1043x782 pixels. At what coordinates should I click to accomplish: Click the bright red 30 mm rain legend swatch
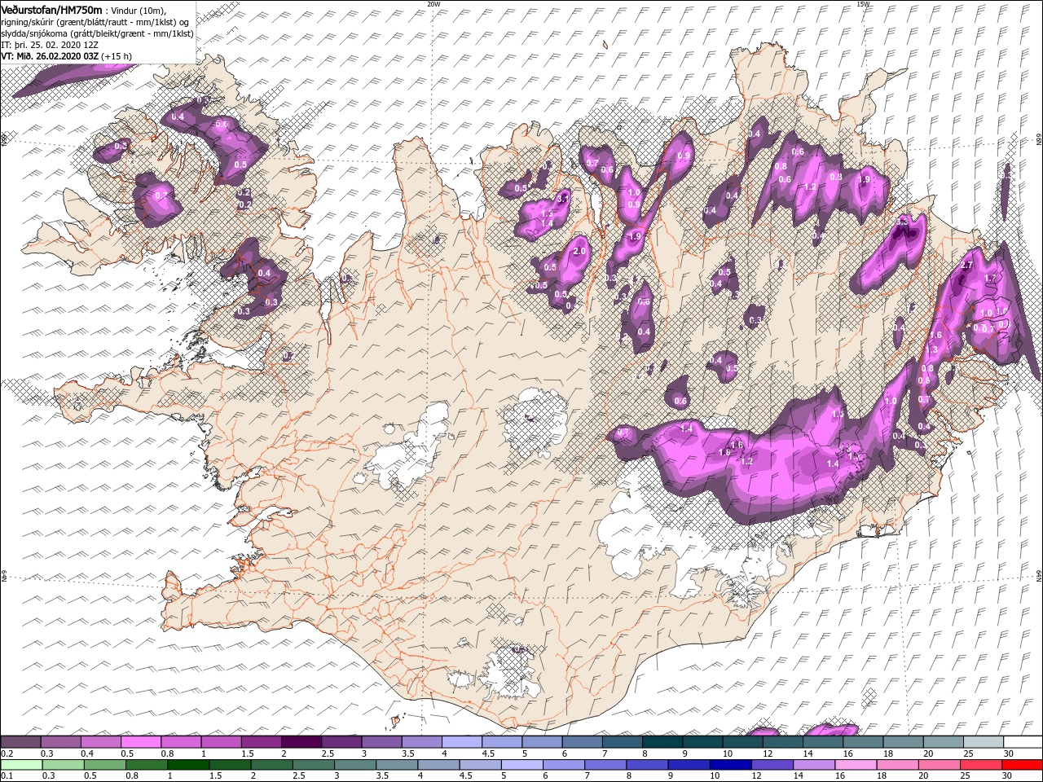(1021, 765)
